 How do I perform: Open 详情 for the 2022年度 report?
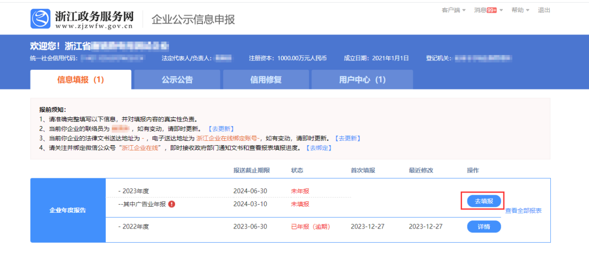click(x=484, y=226)
